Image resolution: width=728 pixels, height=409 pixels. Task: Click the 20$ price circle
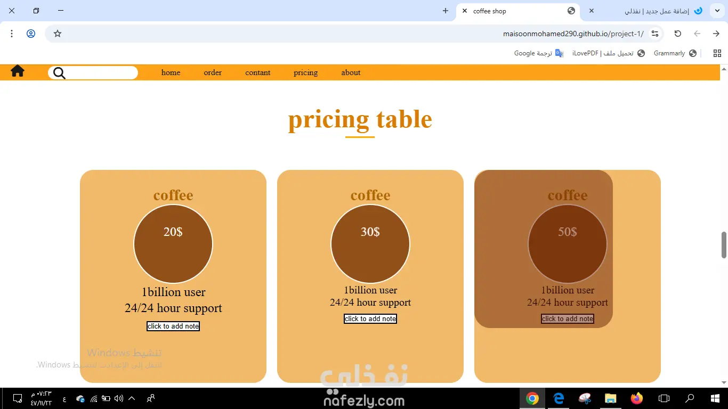click(x=173, y=244)
